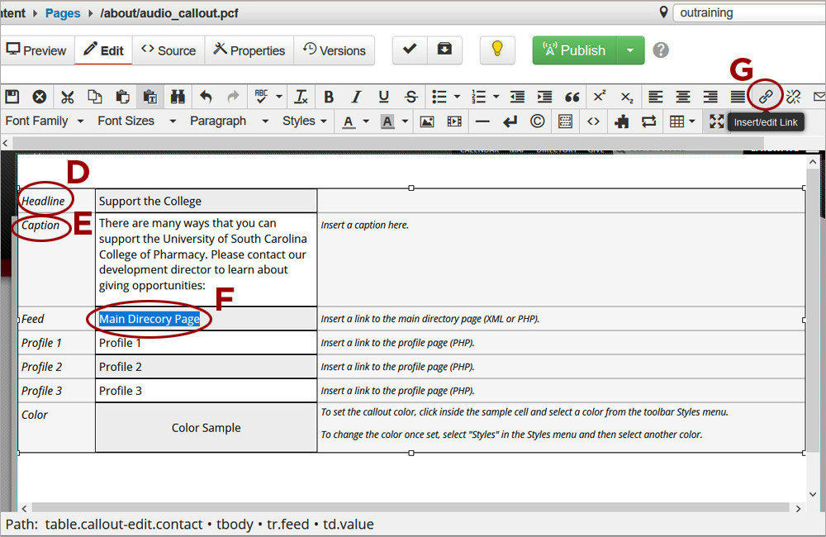The image size is (826, 537).
Task: Click the Find and Replace binoculars icon
Action: 178,97
